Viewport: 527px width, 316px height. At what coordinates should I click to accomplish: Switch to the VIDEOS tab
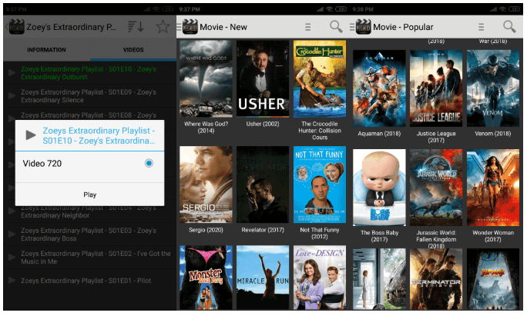tap(133, 50)
